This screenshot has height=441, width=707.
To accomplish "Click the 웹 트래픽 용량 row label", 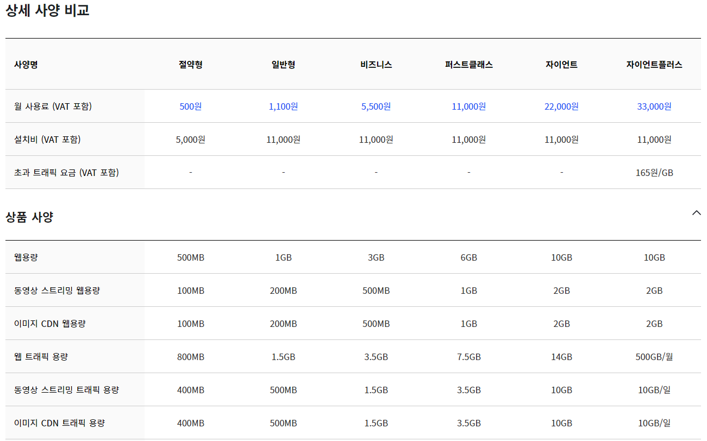I will tap(41, 357).
